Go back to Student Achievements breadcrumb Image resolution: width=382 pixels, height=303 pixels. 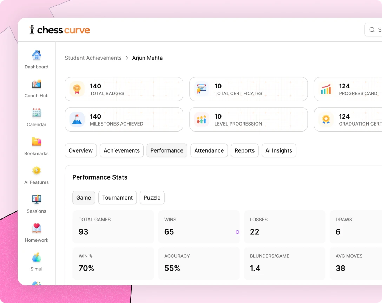(93, 58)
